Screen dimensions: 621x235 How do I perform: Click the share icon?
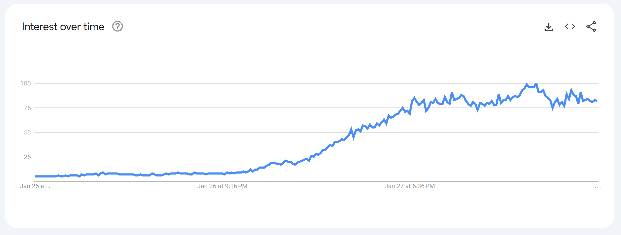point(591,26)
